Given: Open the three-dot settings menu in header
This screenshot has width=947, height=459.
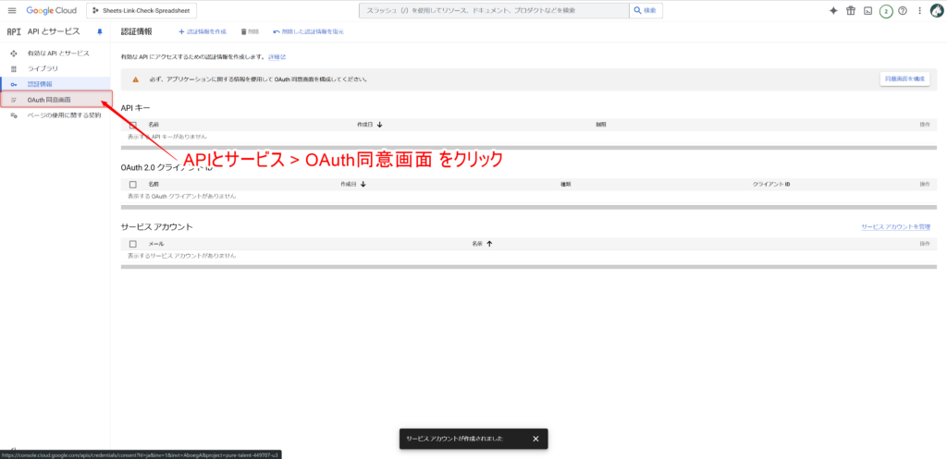Looking at the screenshot, I should [919, 10].
